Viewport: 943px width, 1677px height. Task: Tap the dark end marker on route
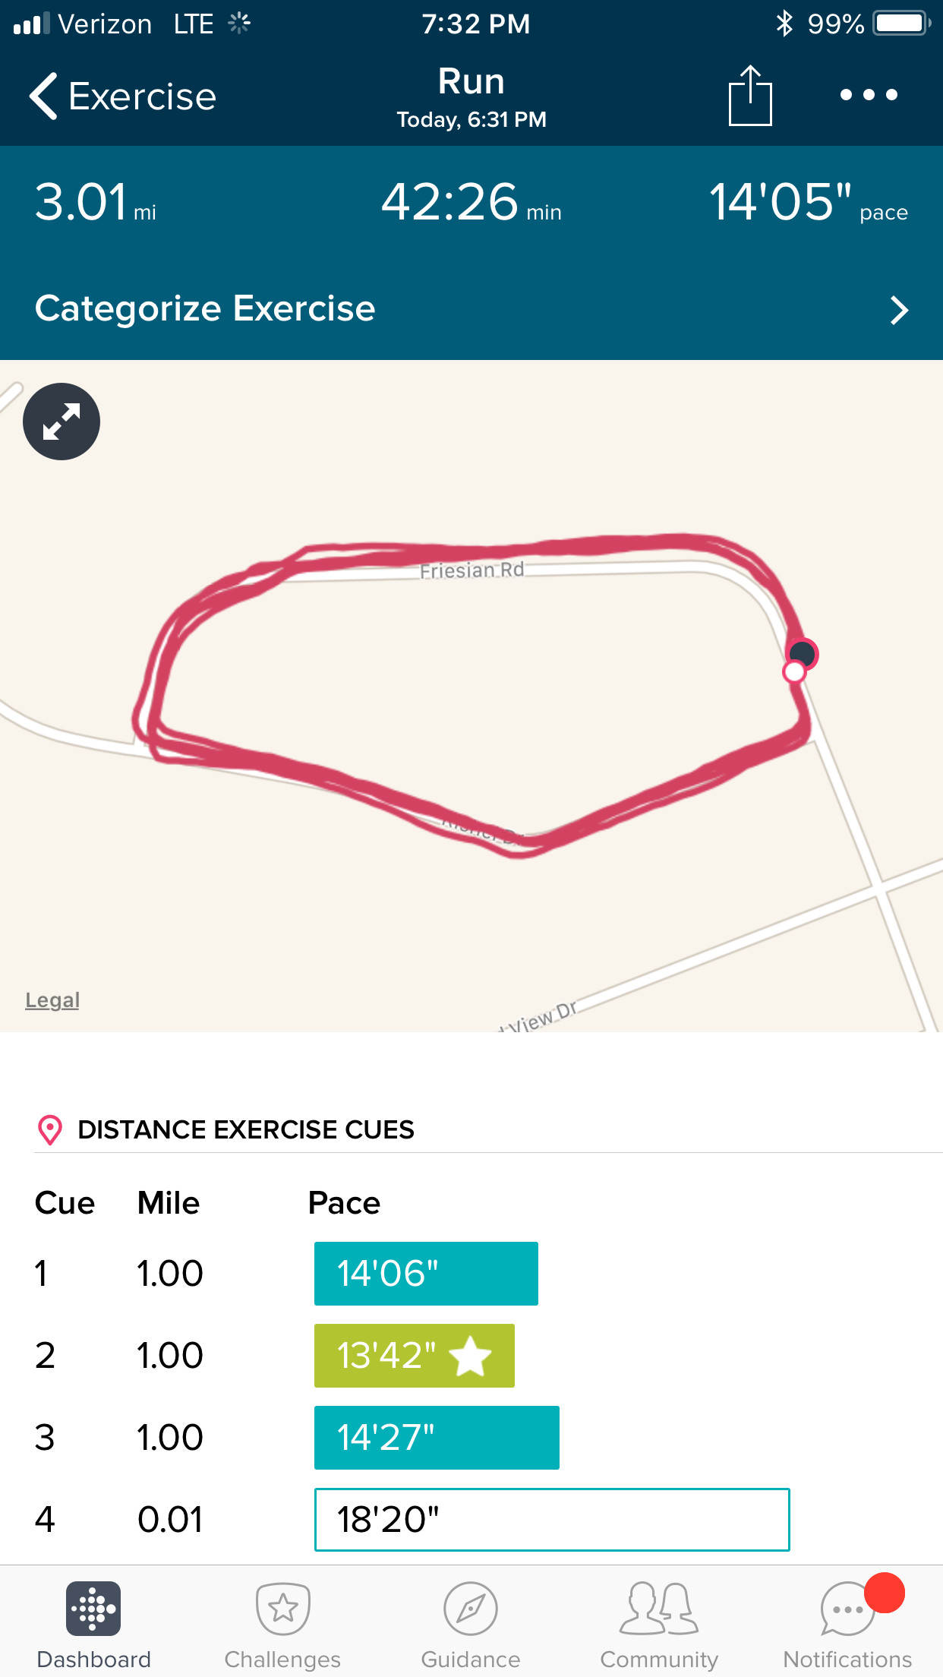[x=803, y=653]
